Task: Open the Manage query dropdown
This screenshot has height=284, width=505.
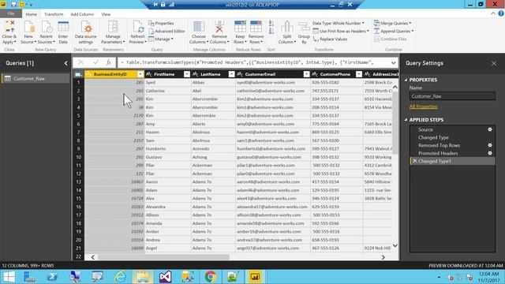Action: pyautogui.click(x=161, y=39)
